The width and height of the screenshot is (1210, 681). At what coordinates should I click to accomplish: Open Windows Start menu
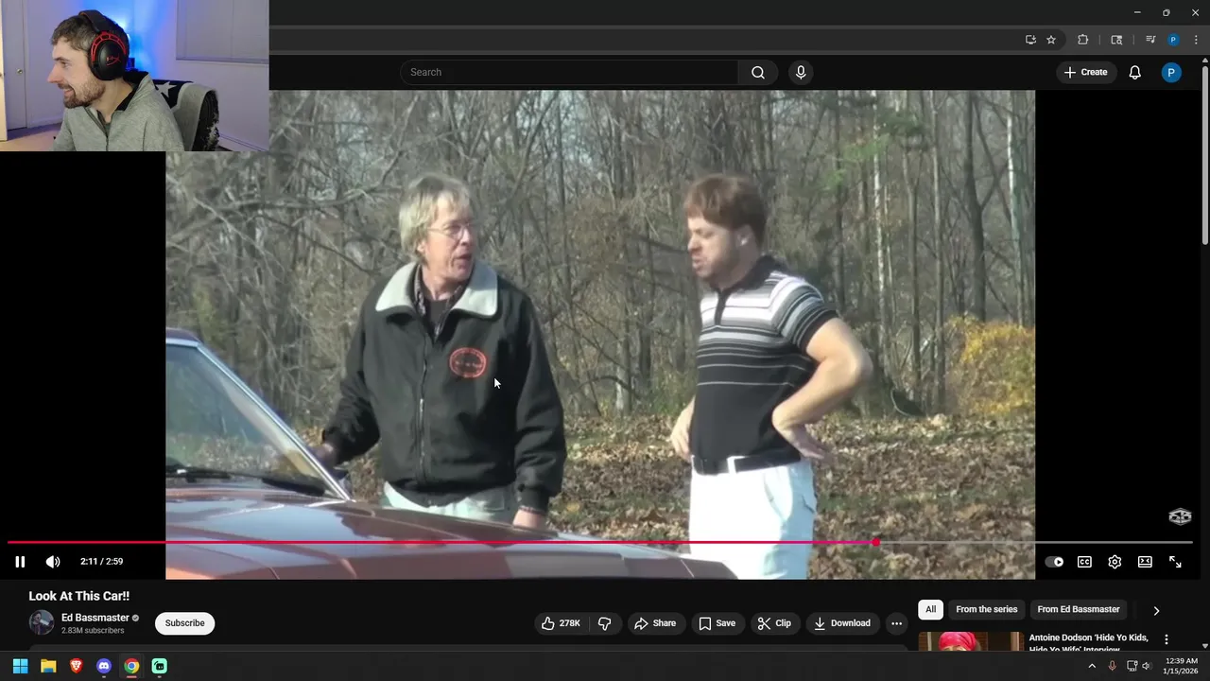(20, 666)
